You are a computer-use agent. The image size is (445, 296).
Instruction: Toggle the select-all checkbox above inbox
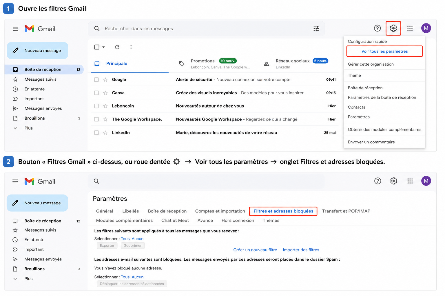(x=97, y=47)
